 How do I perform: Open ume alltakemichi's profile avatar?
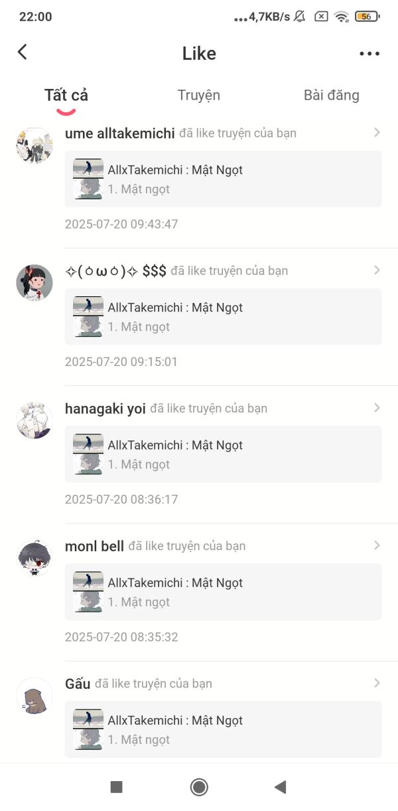(34, 145)
